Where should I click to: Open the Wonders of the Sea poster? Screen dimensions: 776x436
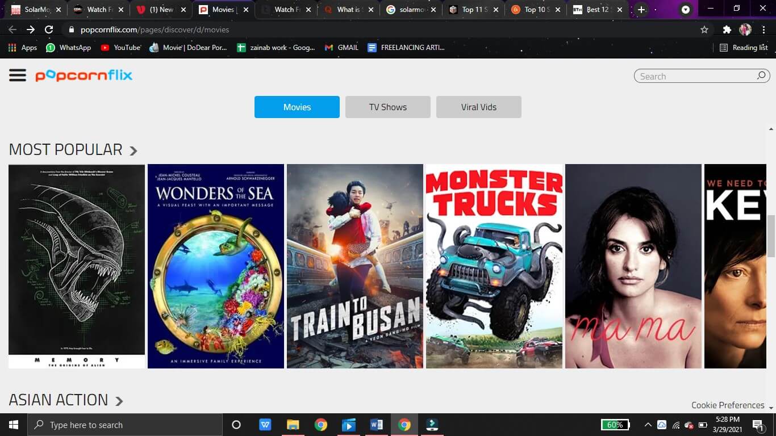(216, 266)
